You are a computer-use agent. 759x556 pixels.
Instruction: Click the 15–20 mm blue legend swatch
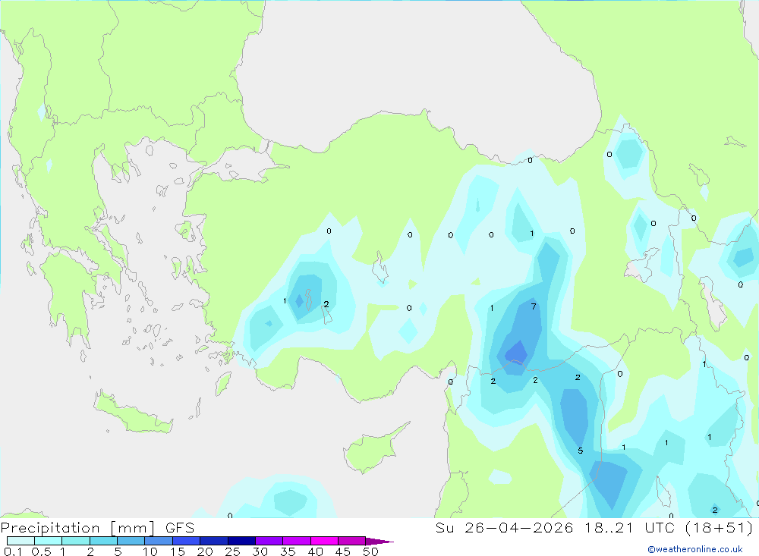coord(187,541)
